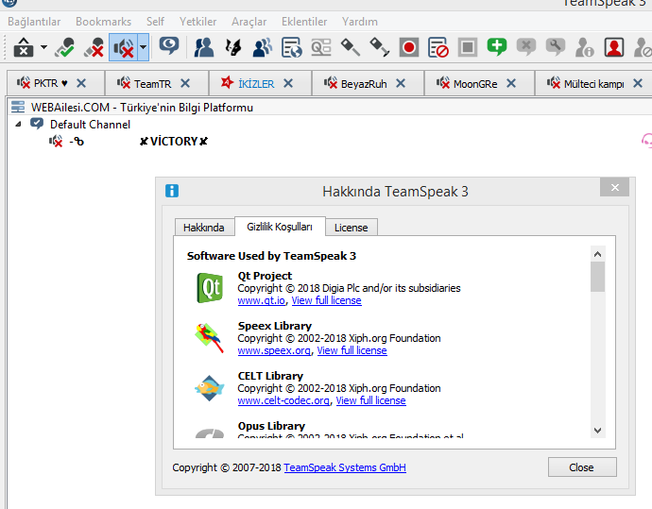Image resolution: width=652 pixels, height=509 pixels.
Task: Switch to the BeyazRuh server tab
Action: click(x=368, y=83)
